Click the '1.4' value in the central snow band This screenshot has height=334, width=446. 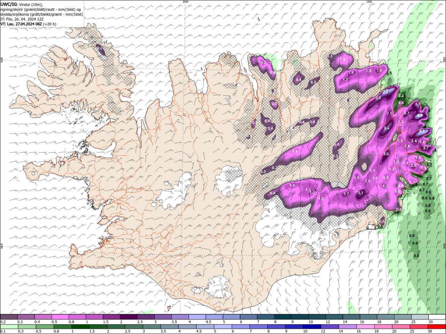coord(292,185)
